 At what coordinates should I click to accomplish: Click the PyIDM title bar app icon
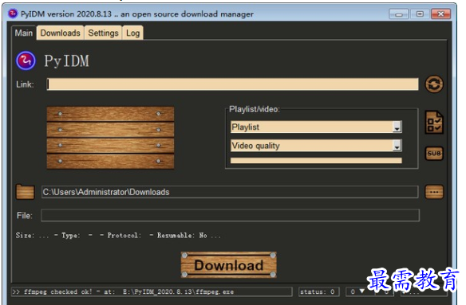13,14
